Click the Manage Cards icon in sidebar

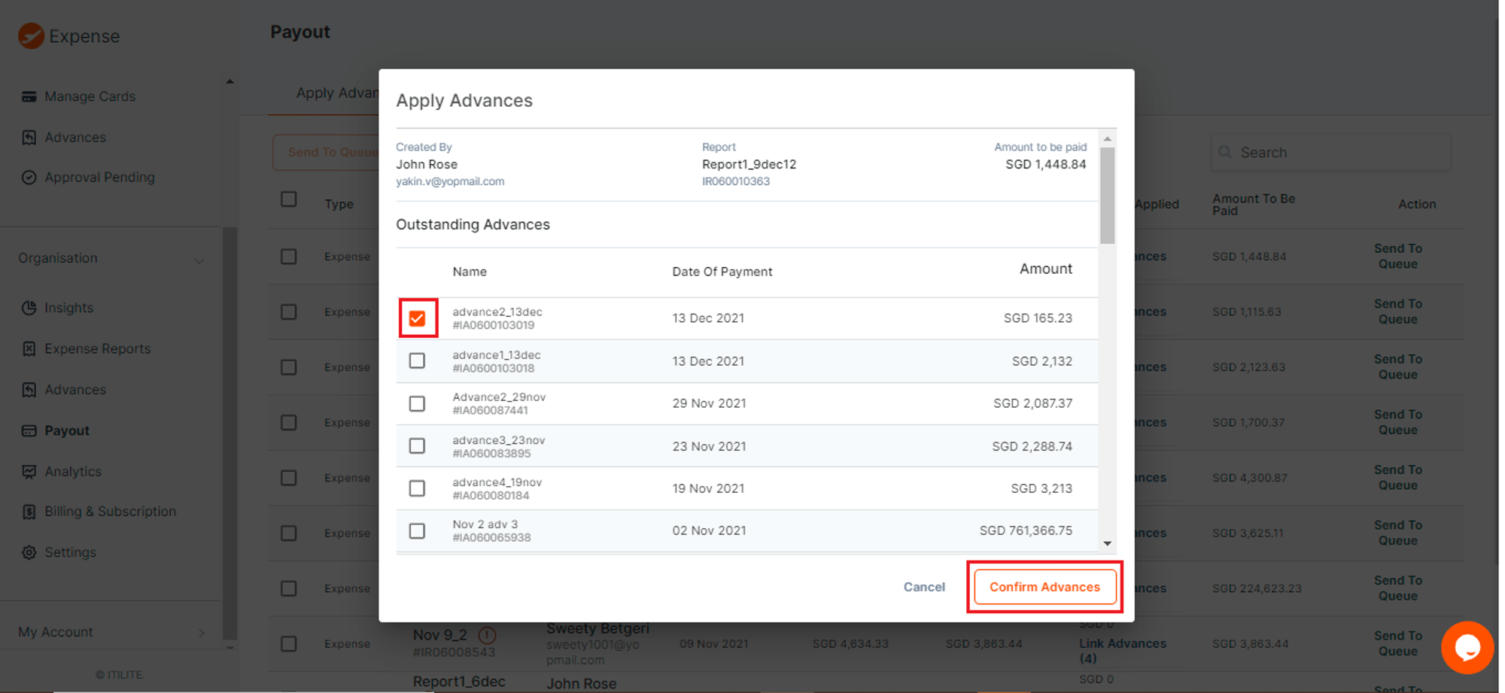pos(29,96)
